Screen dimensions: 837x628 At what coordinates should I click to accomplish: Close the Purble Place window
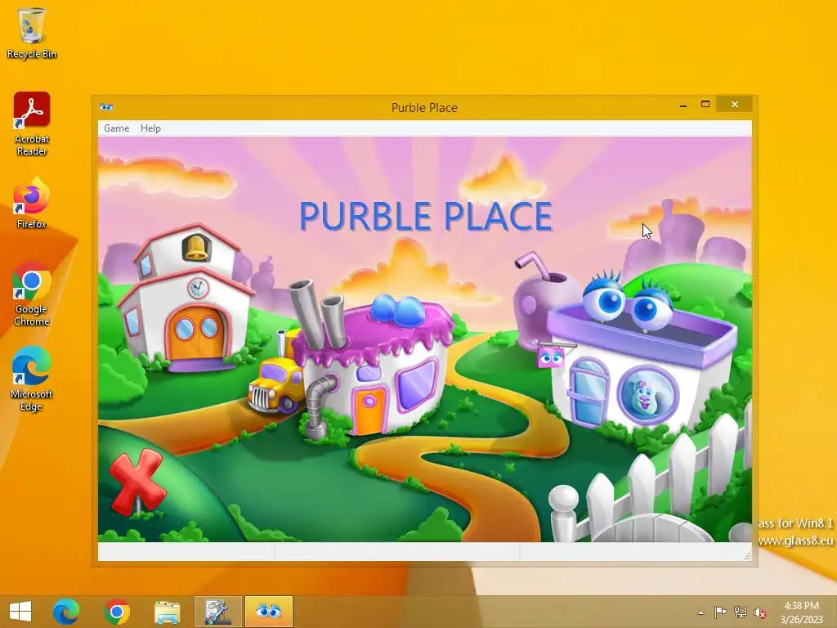point(735,105)
